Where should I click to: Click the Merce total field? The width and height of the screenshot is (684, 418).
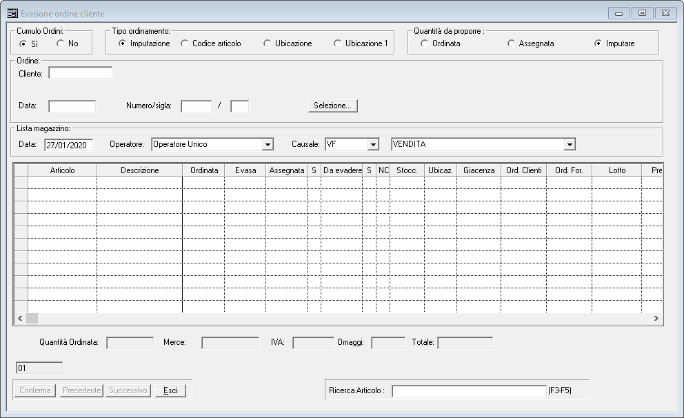point(230,343)
